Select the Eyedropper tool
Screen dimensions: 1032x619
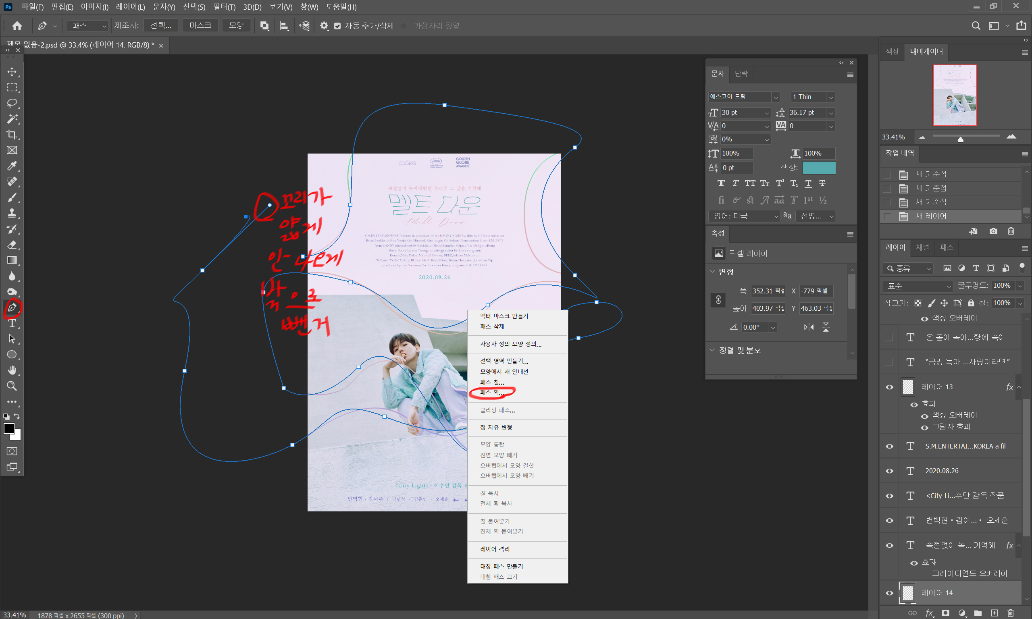click(12, 166)
